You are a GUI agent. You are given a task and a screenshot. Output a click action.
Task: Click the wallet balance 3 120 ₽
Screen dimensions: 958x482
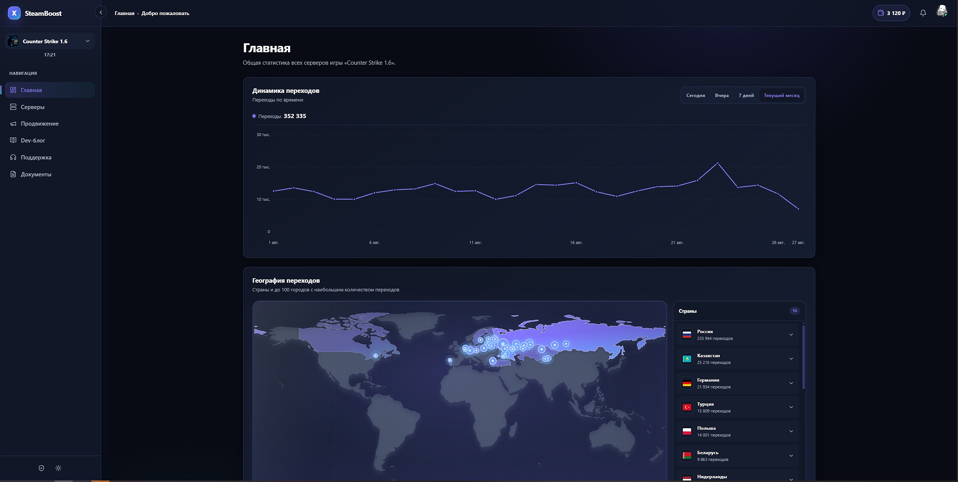click(x=891, y=13)
